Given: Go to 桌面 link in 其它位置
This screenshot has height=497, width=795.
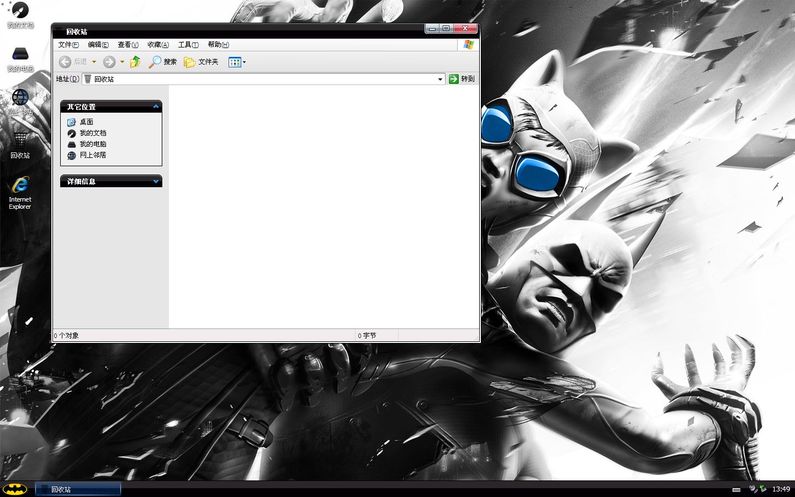Looking at the screenshot, I should (87, 122).
